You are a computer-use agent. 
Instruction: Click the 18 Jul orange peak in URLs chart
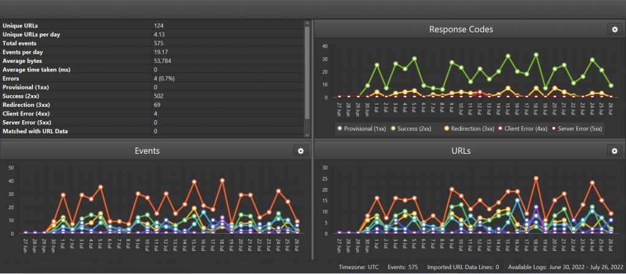point(536,178)
